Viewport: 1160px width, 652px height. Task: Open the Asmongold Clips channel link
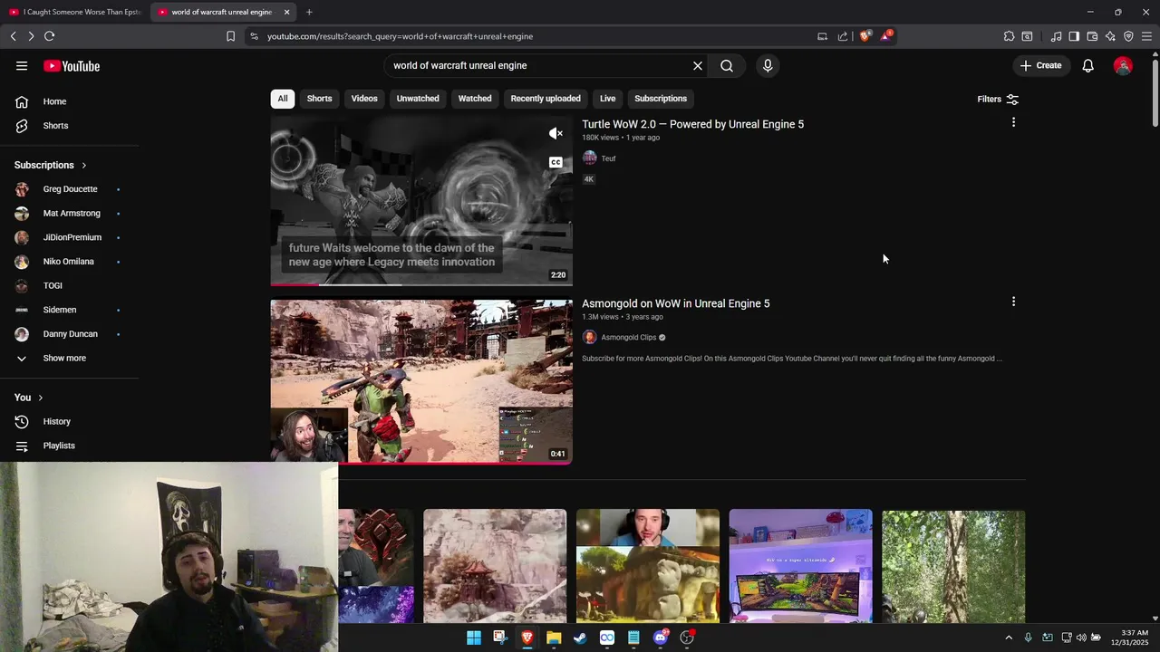pos(628,338)
